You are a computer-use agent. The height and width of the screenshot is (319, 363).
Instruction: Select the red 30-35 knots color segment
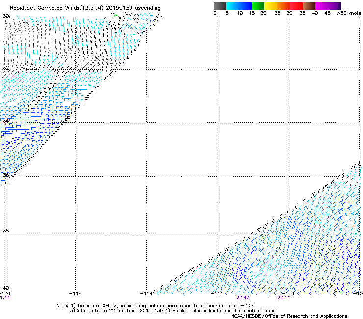pyautogui.click(x=296, y=6)
